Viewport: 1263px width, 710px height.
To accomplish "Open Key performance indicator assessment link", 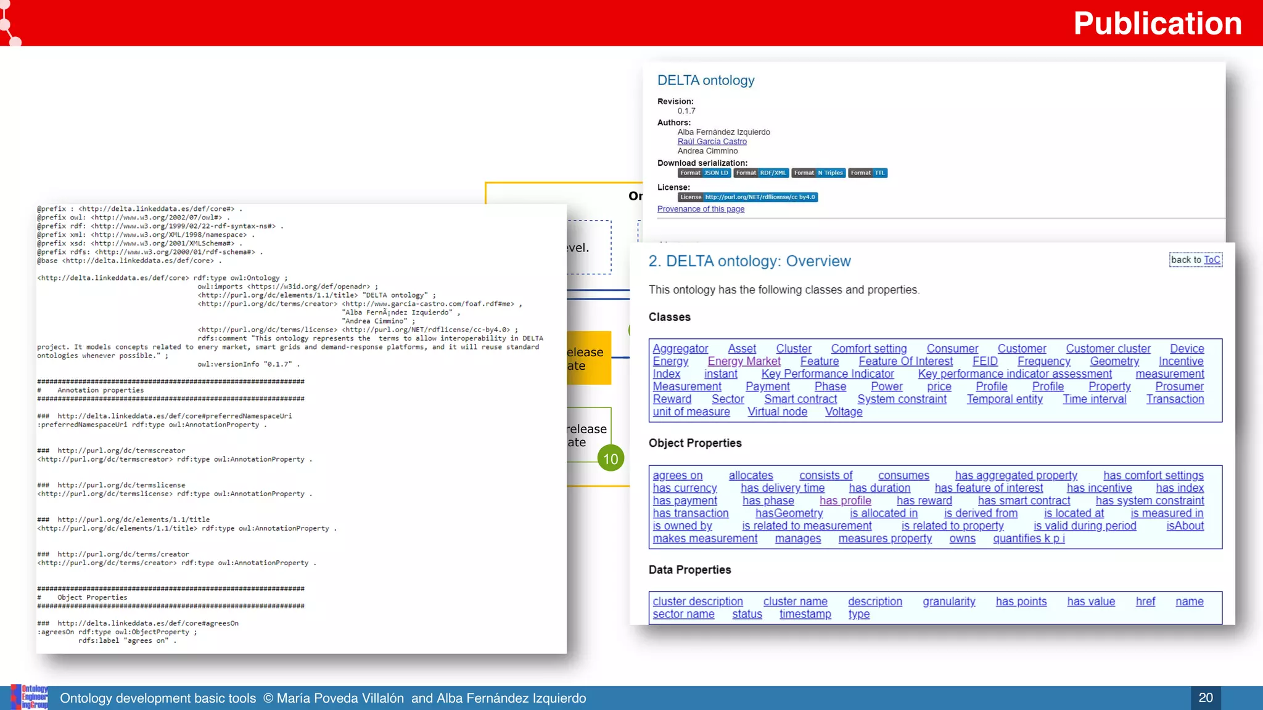I will (x=1014, y=374).
